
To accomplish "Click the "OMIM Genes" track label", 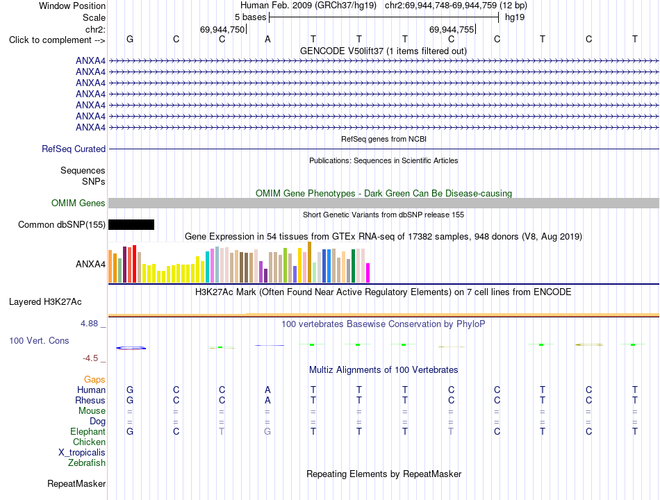I will (78, 203).
